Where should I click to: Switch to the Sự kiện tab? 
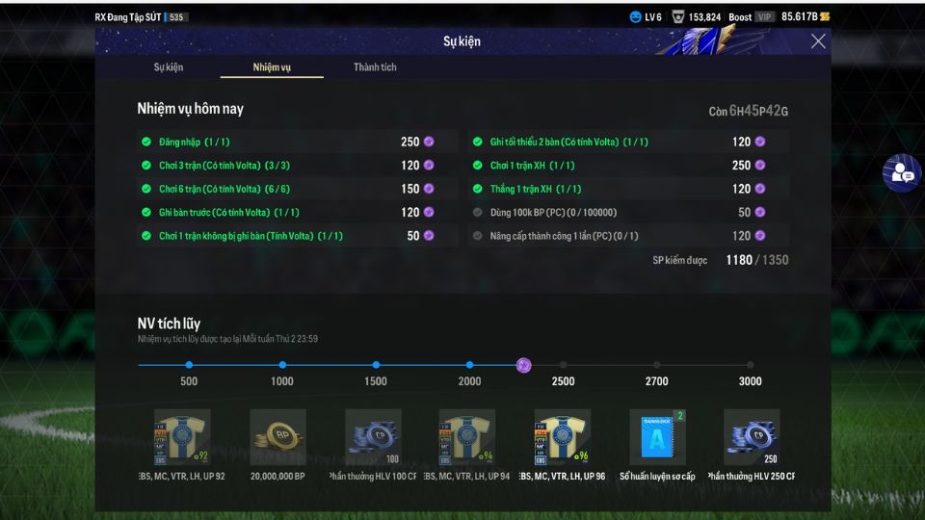tap(169, 67)
